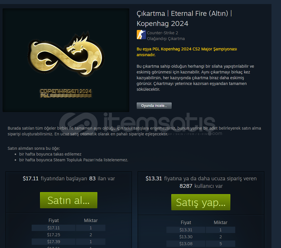Select the $13.08 buy order row
The image size is (281, 248).
[201, 243]
